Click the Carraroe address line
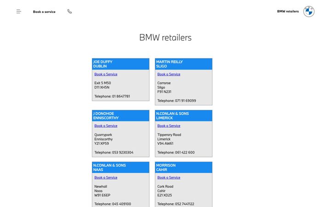 point(164,83)
